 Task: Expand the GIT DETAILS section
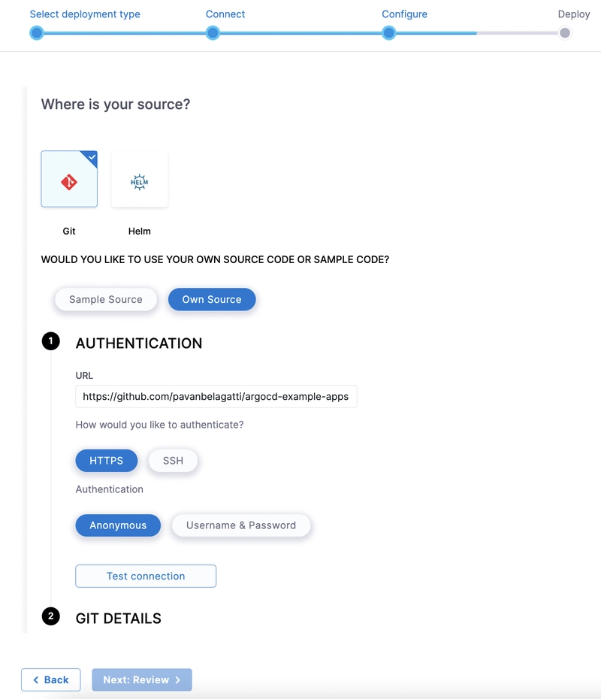119,619
